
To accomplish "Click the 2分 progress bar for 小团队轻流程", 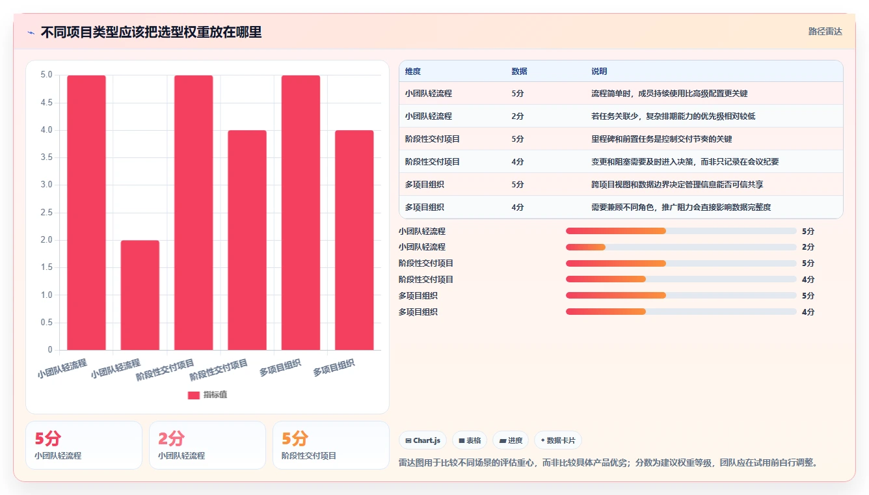I will coord(681,247).
